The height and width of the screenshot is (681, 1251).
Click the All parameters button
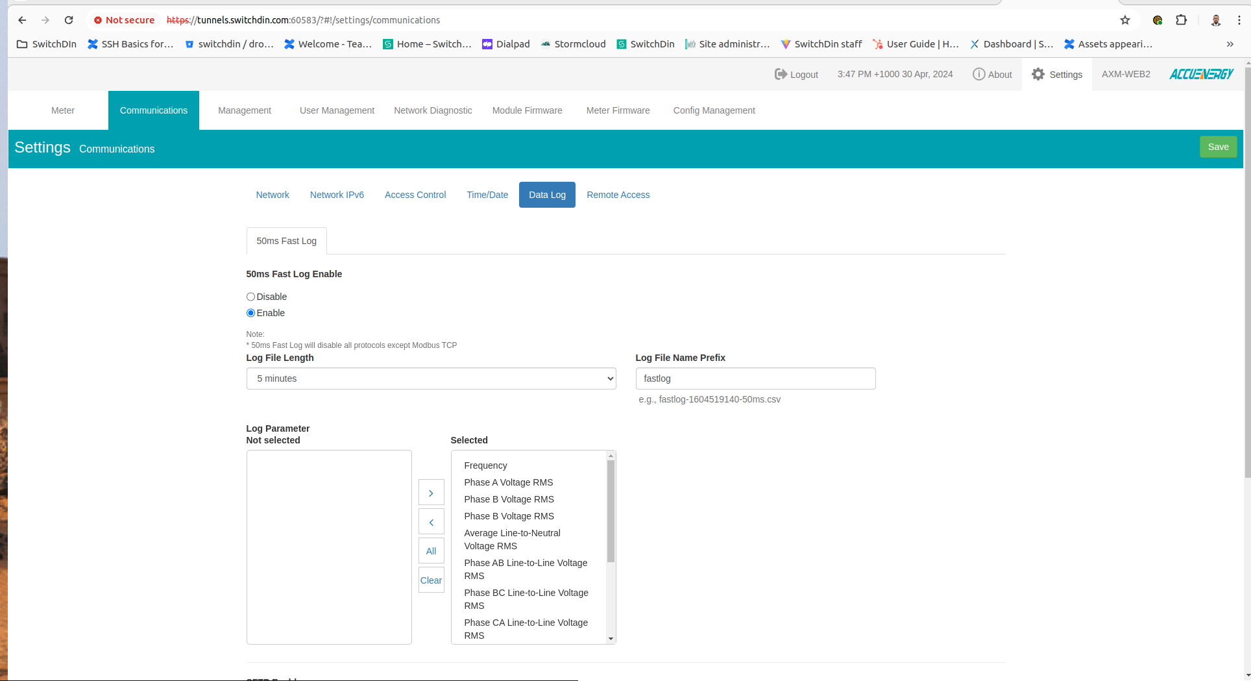point(431,551)
